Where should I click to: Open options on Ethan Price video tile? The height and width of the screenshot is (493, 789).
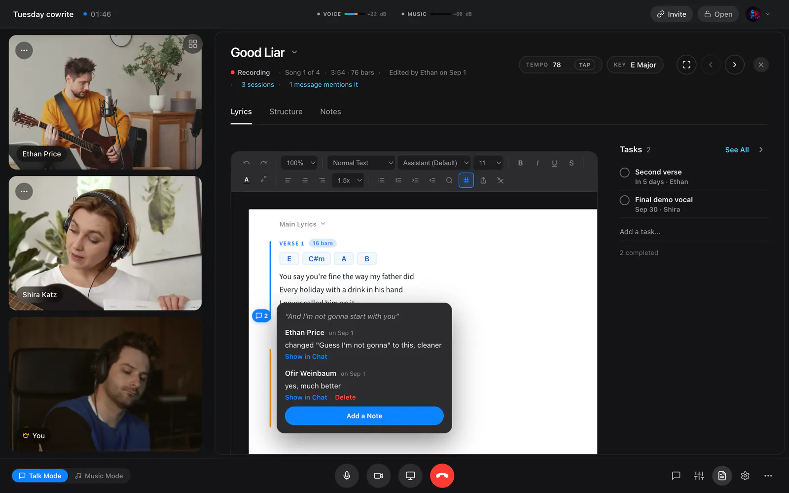(x=24, y=50)
